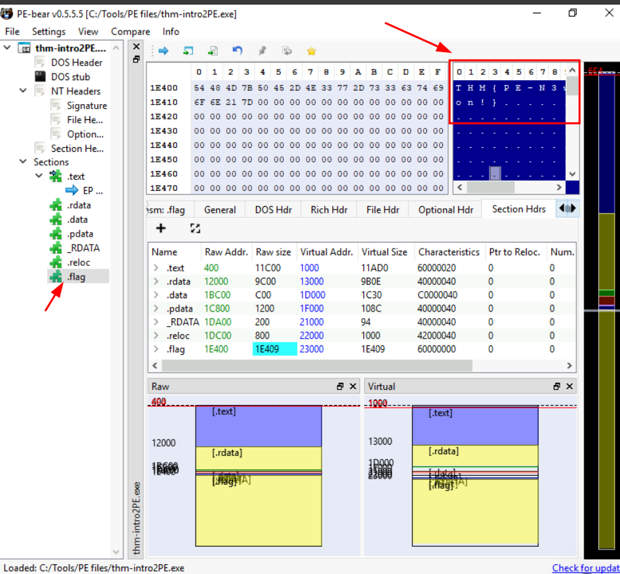Click the vertical thm-intro2PE.exe file tab
Image resolution: width=620 pixels, height=574 pixels.
point(136,518)
